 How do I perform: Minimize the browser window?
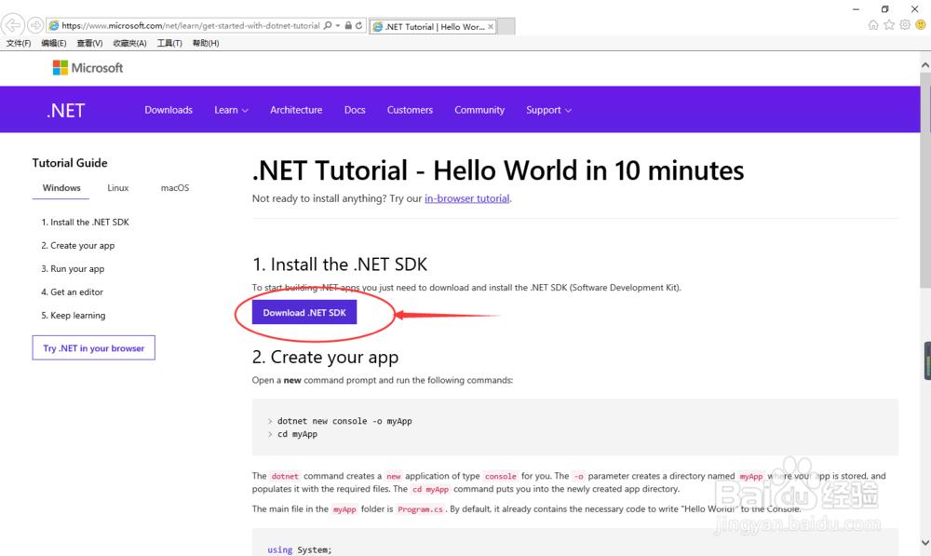point(856,9)
